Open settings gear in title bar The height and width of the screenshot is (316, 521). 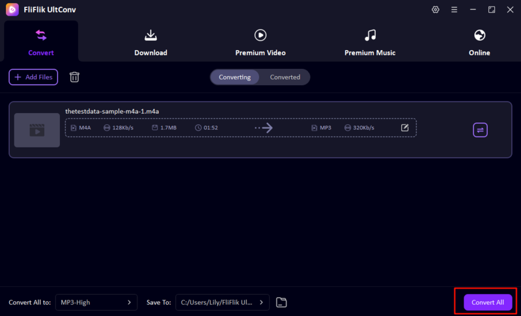pos(436,10)
